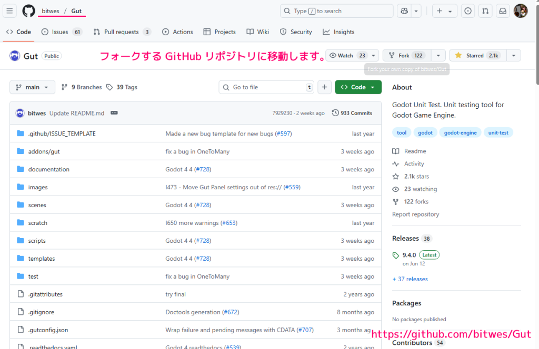This screenshot has width=539, height=349.
Task: Click the Fork button
Action: click(x=407, y=55)
